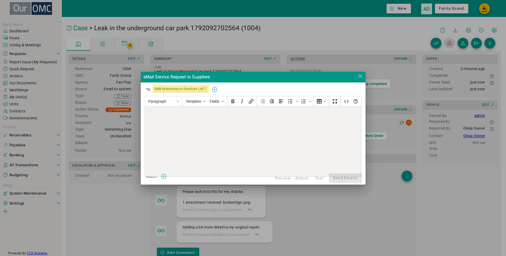
Task: Open the Fairly Grand OMC selector
Action: tap(451, 9)
